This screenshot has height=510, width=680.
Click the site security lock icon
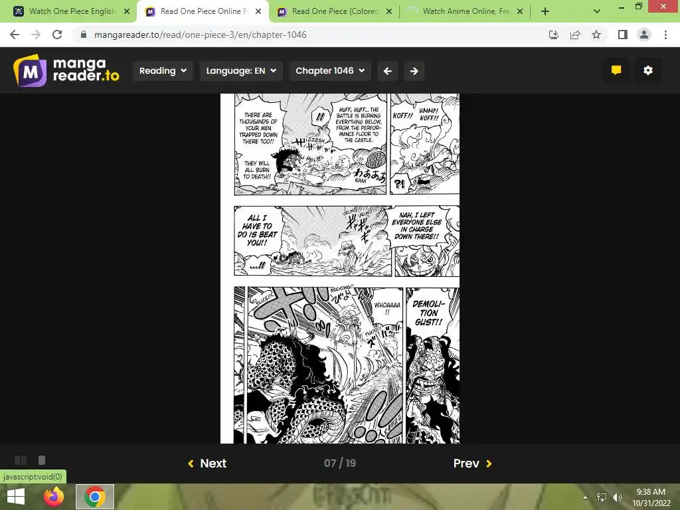(x=84, y=35)
